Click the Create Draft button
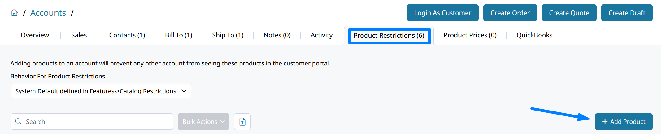 point(627,13)
